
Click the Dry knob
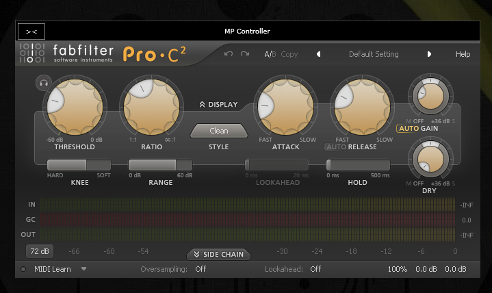pos(430,159)
